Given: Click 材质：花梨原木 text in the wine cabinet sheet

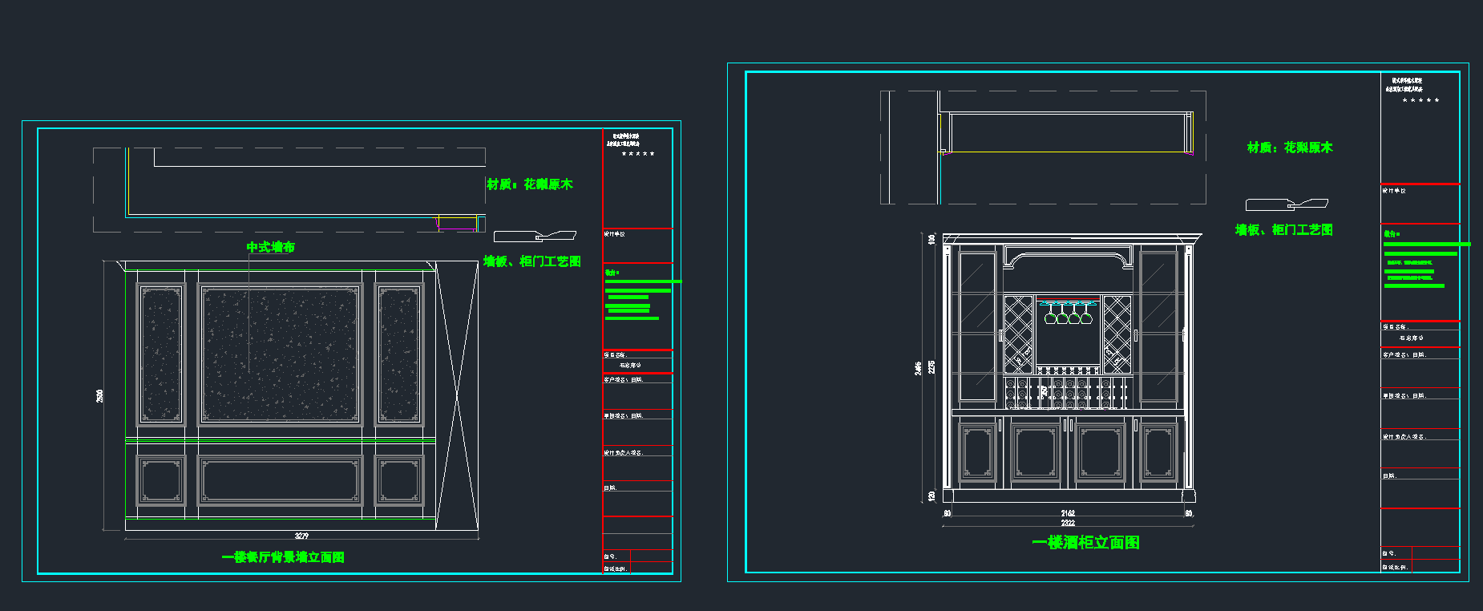Looking at the screenshot, I should click(1289, 148).
